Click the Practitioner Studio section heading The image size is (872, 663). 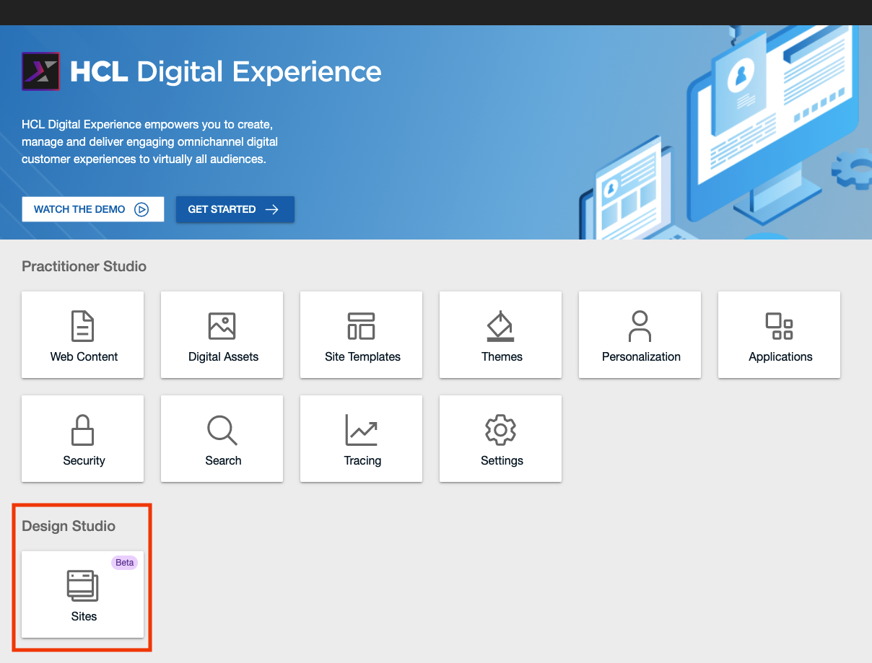[x=84, y=266]
